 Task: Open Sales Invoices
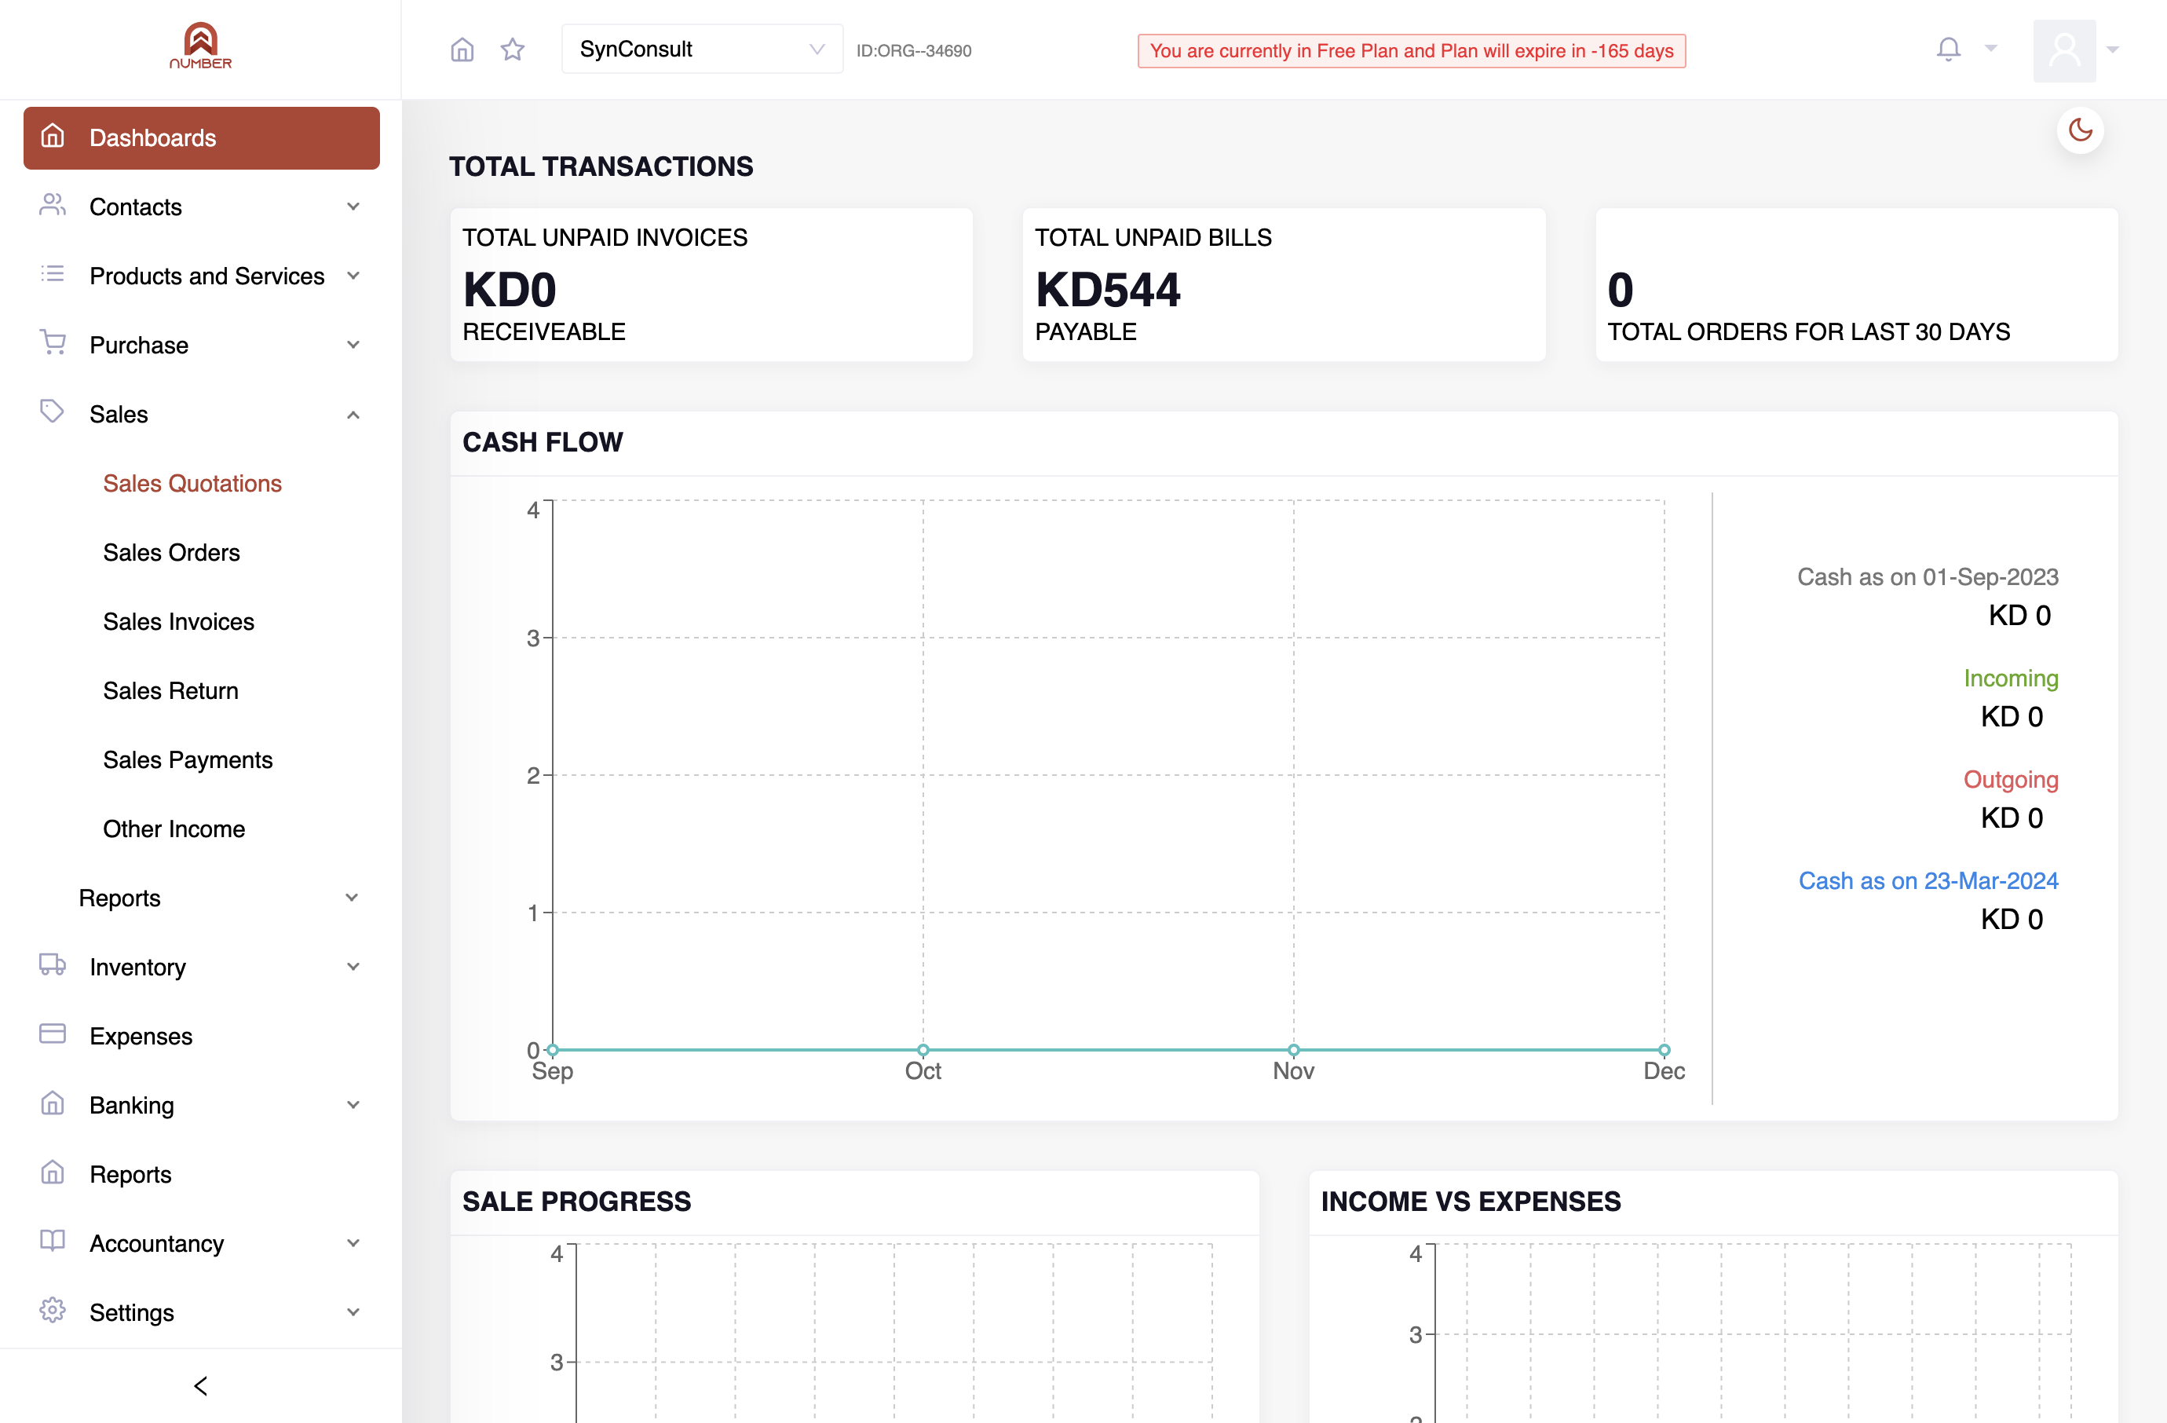pos(178,622)
